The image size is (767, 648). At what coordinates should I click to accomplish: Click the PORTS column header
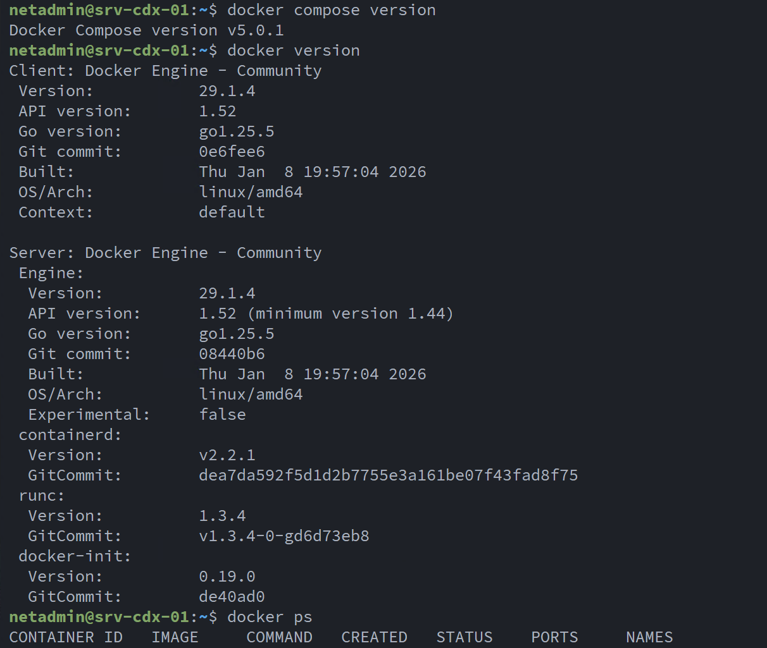pos(554,637)
